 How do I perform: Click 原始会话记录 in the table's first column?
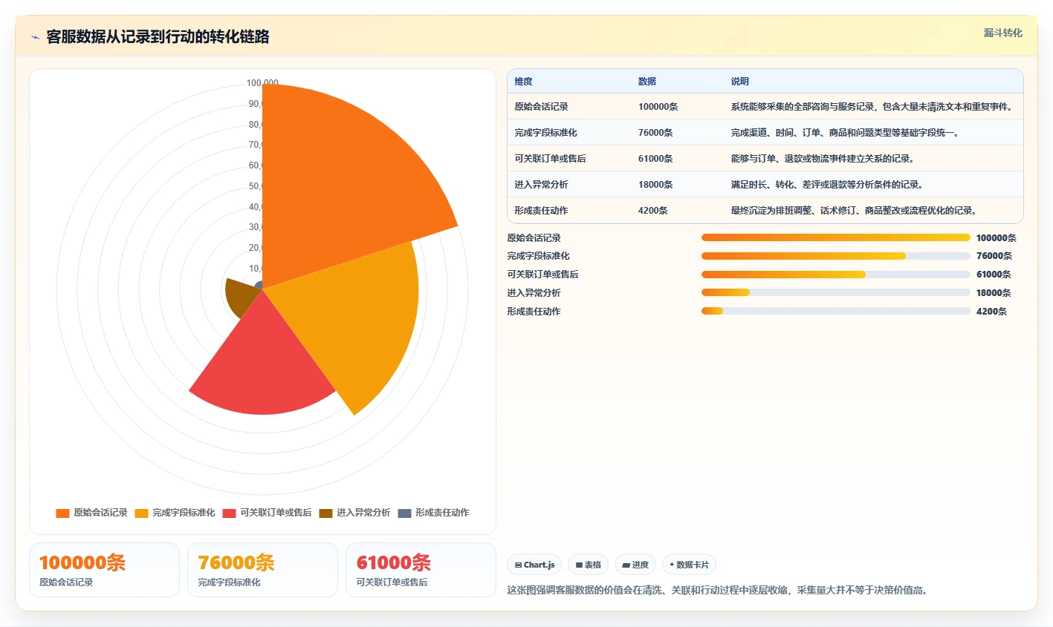pyautogui.click(x=541, y=107)
